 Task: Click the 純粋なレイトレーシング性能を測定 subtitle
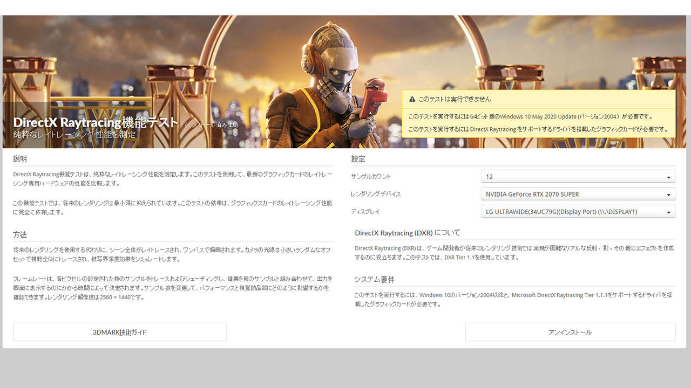tap(74, 135)
